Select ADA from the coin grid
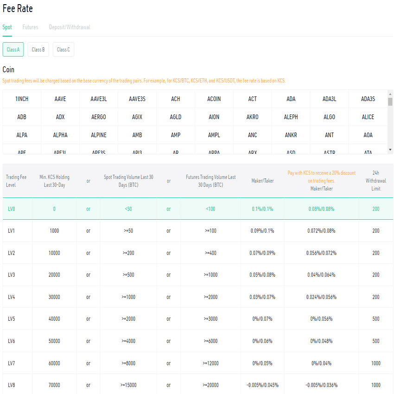394x394 pixels. (x=291, y=99)
